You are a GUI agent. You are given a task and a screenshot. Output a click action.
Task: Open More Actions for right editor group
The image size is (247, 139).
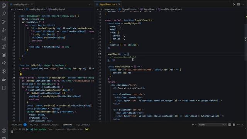point(243,4)
